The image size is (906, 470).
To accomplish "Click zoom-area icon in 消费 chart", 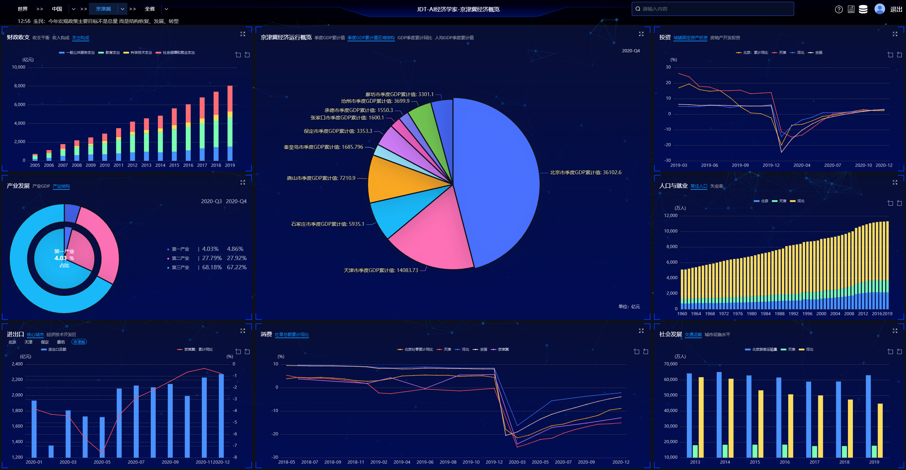I will pyautogui.click(x=637, y=352).
